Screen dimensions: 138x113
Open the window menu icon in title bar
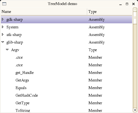(4, 4)
